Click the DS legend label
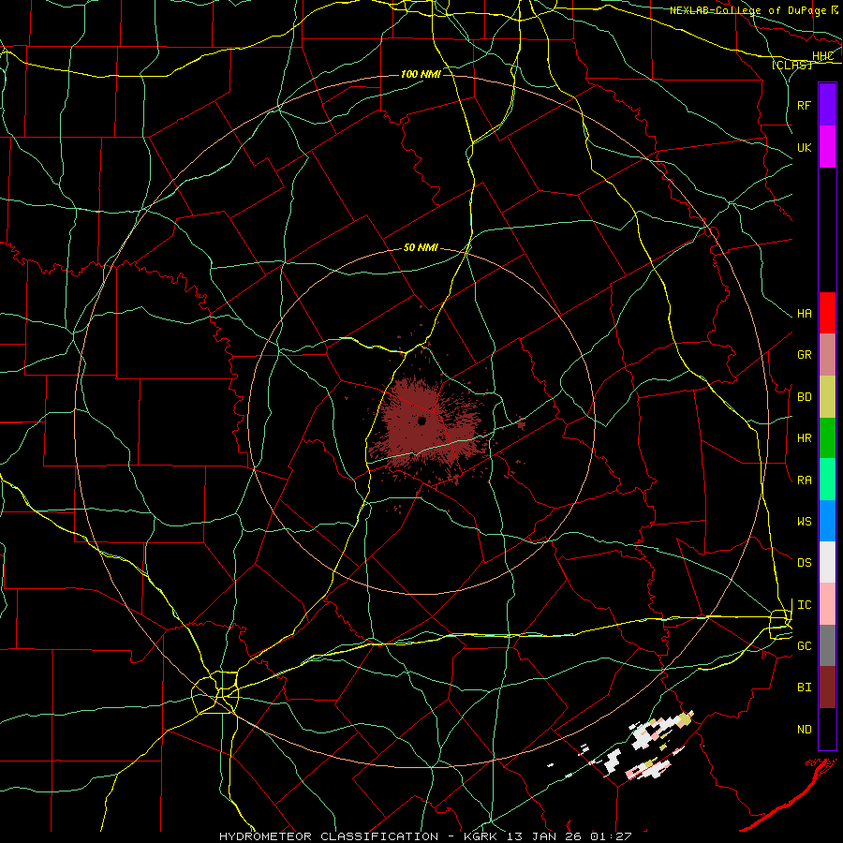The height and width of the screenshot is (843, 843). 804,563
